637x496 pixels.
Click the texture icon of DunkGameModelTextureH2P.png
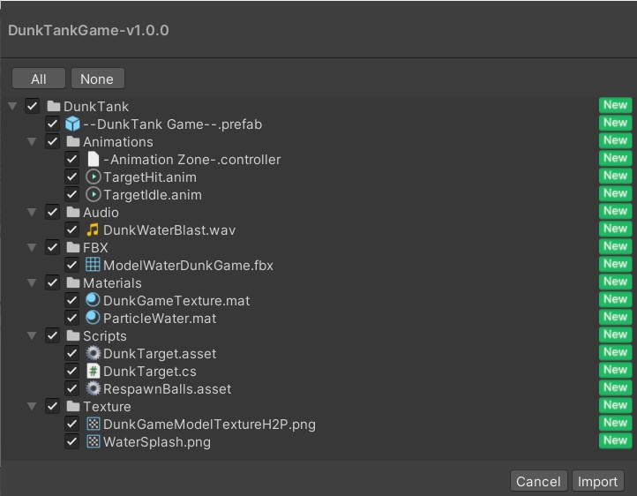tap(94, 424)
